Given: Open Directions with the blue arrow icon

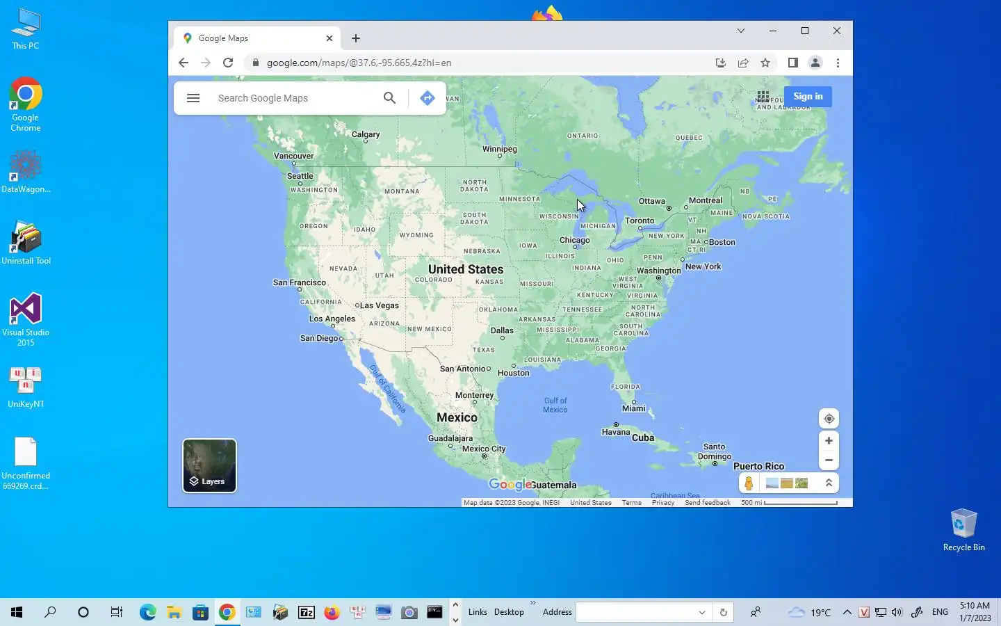Looking at the screenshot, I should [x=428, y=98].
